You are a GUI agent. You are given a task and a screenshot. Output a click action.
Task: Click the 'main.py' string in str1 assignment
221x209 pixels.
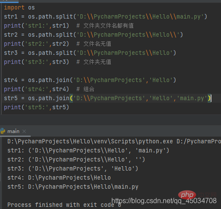point(189,16)
